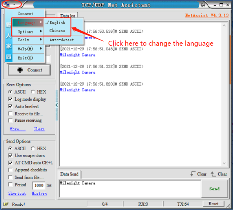Image resolution: width=233 pixels, height=210 pixels.
Task: Click the RX:0 status field
Action: pos(143,204)
